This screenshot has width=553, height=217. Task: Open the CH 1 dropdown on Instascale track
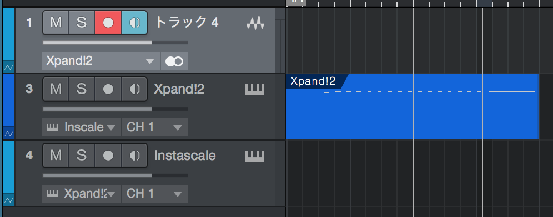click(x=154, y=193)
